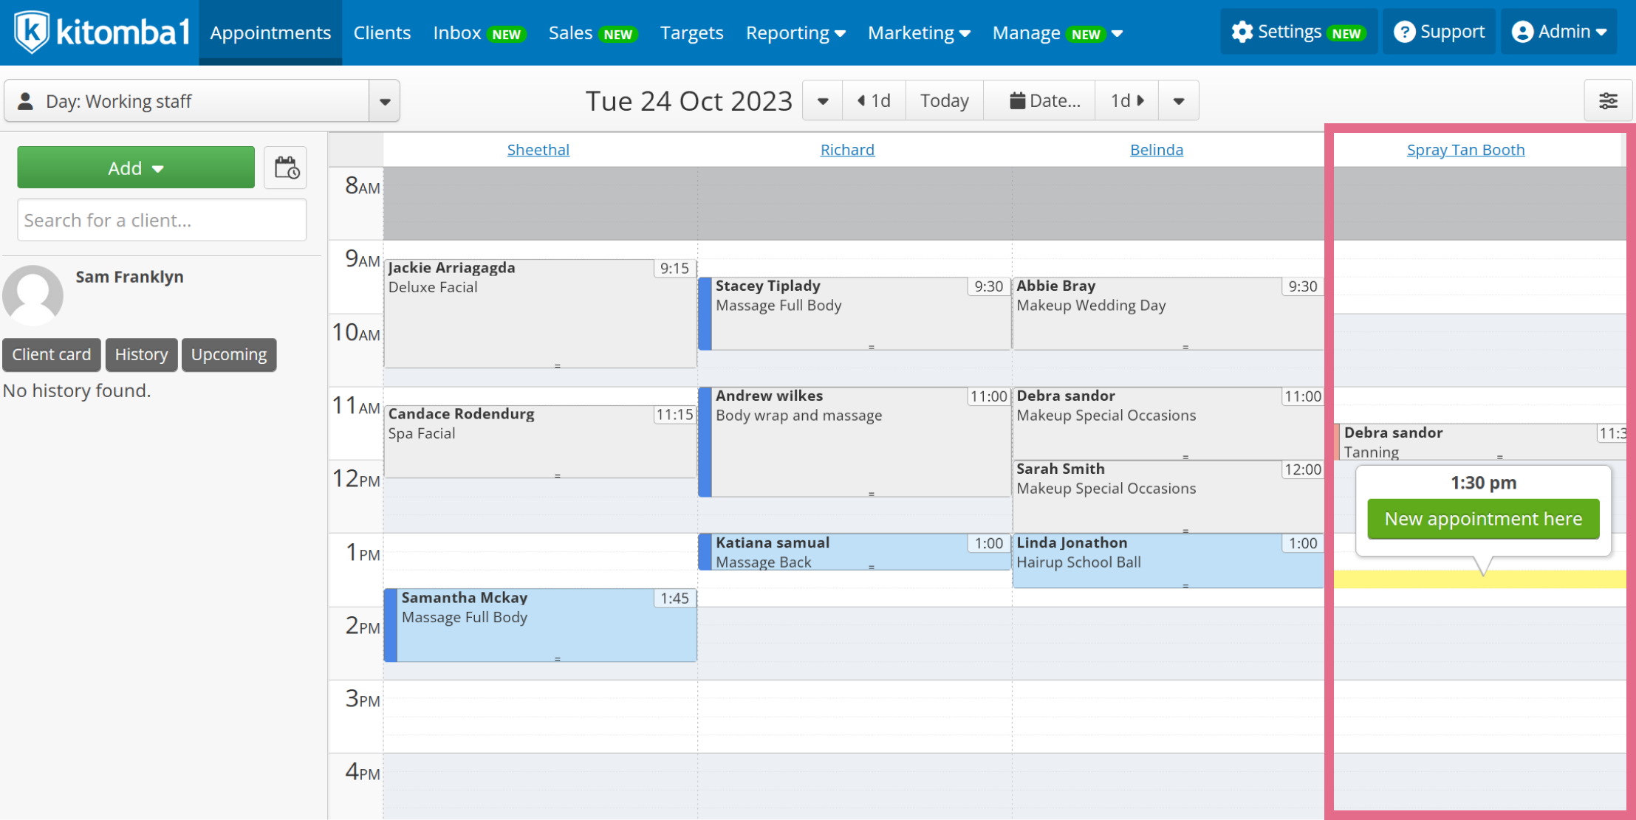This screenshot has width=1636, height=820.
Task: Go back one day with 1d previous
Action: (874, 101)
